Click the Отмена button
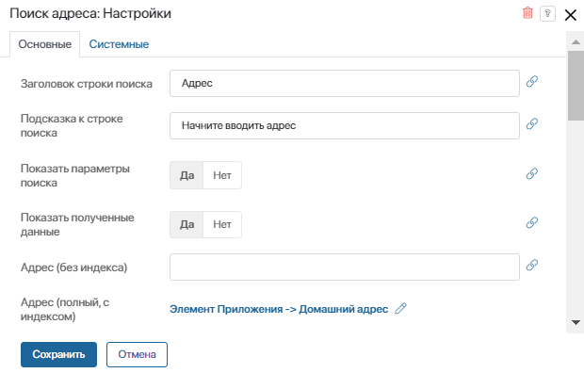 (x=138, y=354)
